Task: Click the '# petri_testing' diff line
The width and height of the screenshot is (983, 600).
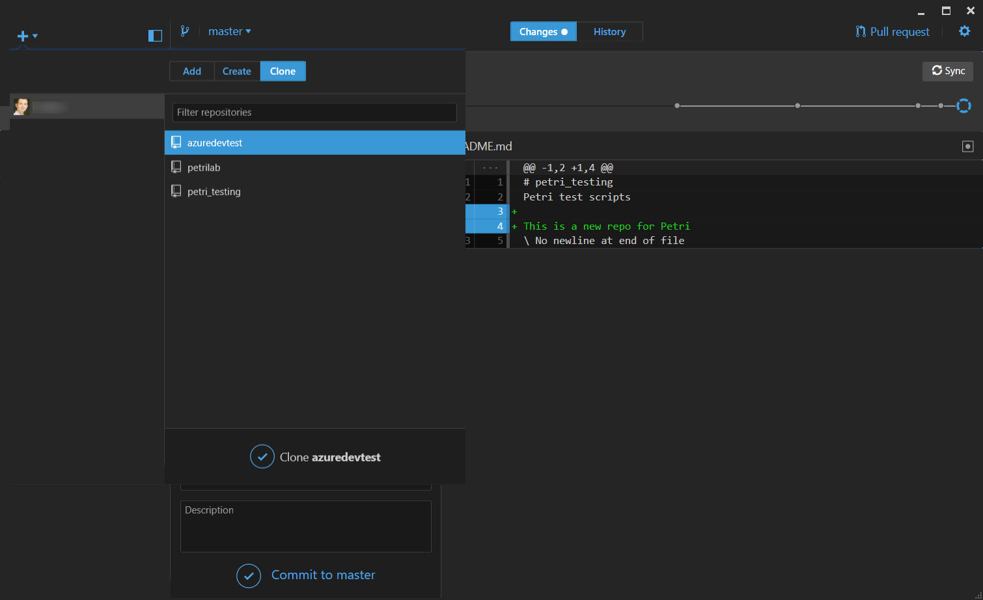Action: pyautogui.click(x=568, y=182)
